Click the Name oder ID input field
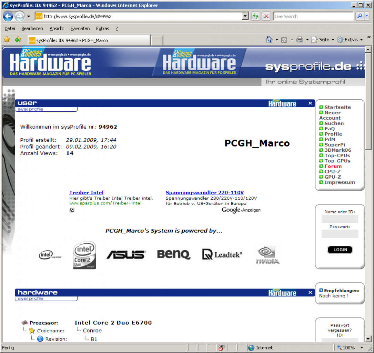 [x=340, y=219]
